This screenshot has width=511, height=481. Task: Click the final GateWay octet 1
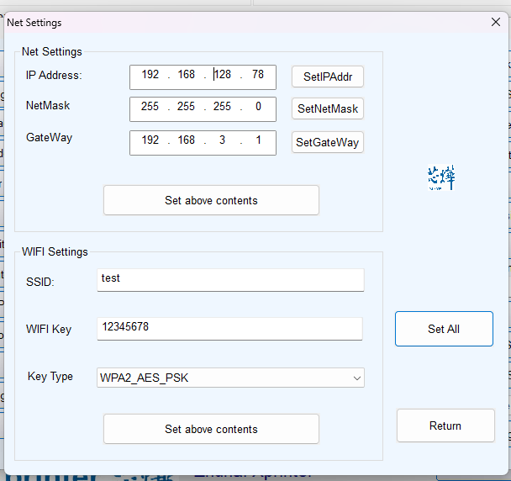[258, 140]
